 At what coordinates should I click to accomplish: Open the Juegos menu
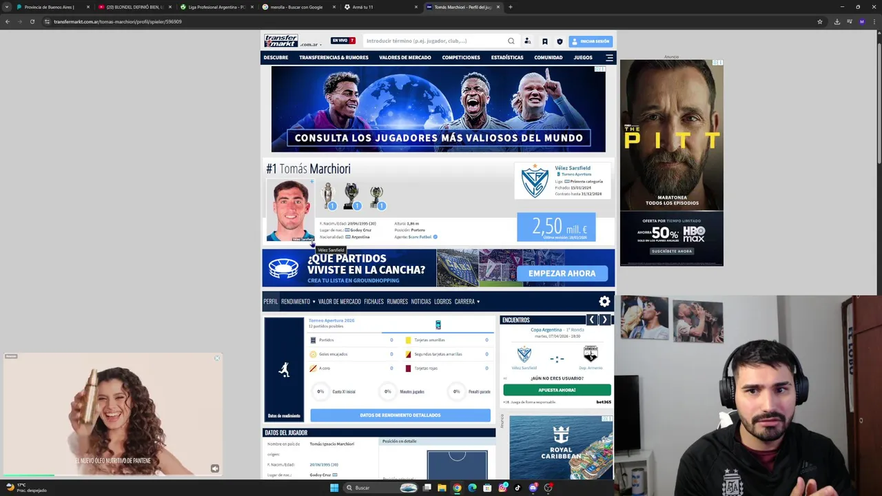tap(583, 58)
